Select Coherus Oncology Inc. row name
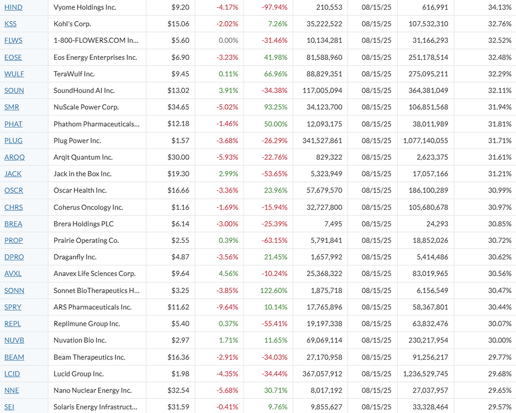This screenshot has width=516, height=413. (x=88, y=207)
